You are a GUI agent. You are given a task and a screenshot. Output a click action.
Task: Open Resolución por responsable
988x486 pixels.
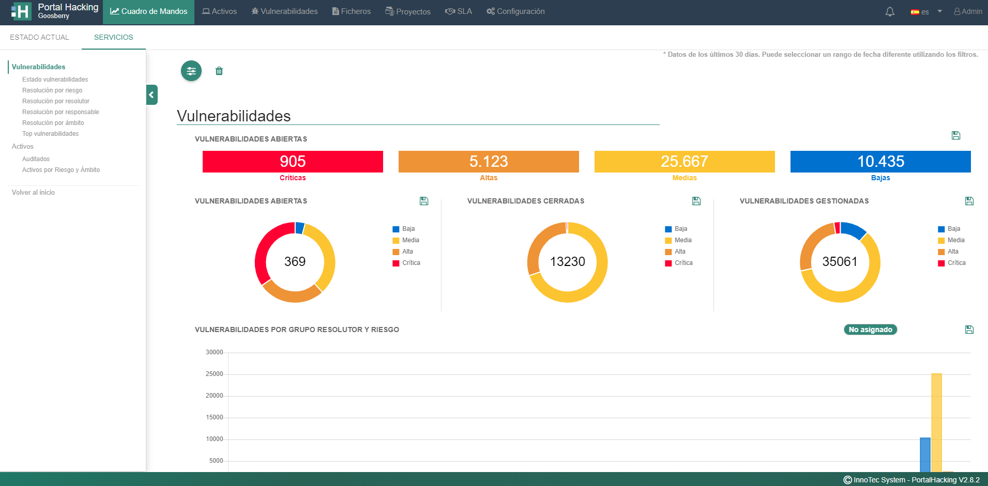pyautogui.click(x=60, y=112)
